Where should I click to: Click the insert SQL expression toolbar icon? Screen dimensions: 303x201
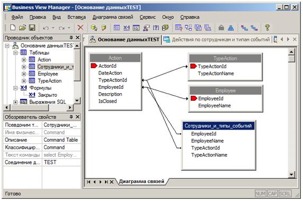(136, 28)
